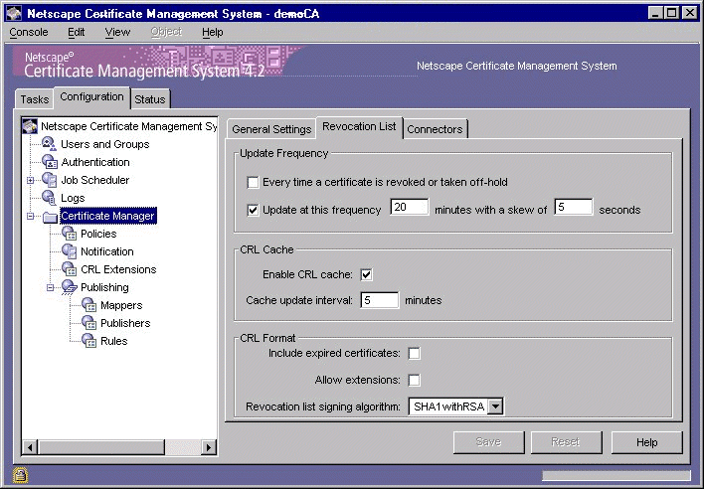Image resolution: width=704 pixels, height=489 pixels.
Task: Select the Rules tree item
Action: [x=114, y=341]
